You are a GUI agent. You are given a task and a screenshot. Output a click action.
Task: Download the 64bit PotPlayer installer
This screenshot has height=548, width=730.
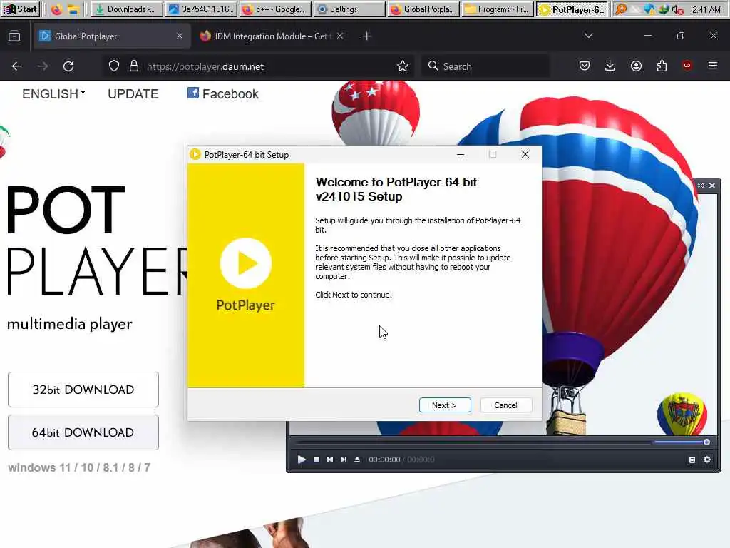click(83, 432)
